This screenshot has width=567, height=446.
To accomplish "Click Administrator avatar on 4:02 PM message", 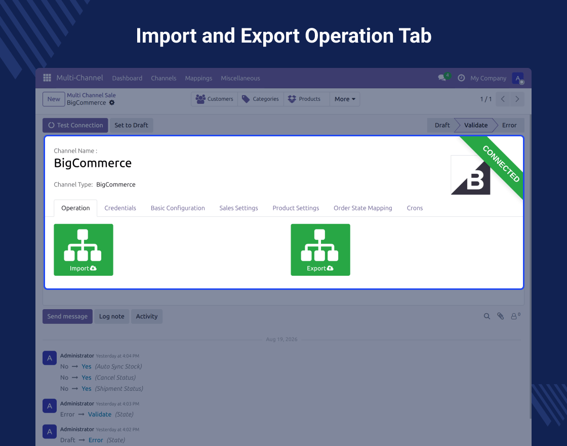I will [x=50, y=431].
